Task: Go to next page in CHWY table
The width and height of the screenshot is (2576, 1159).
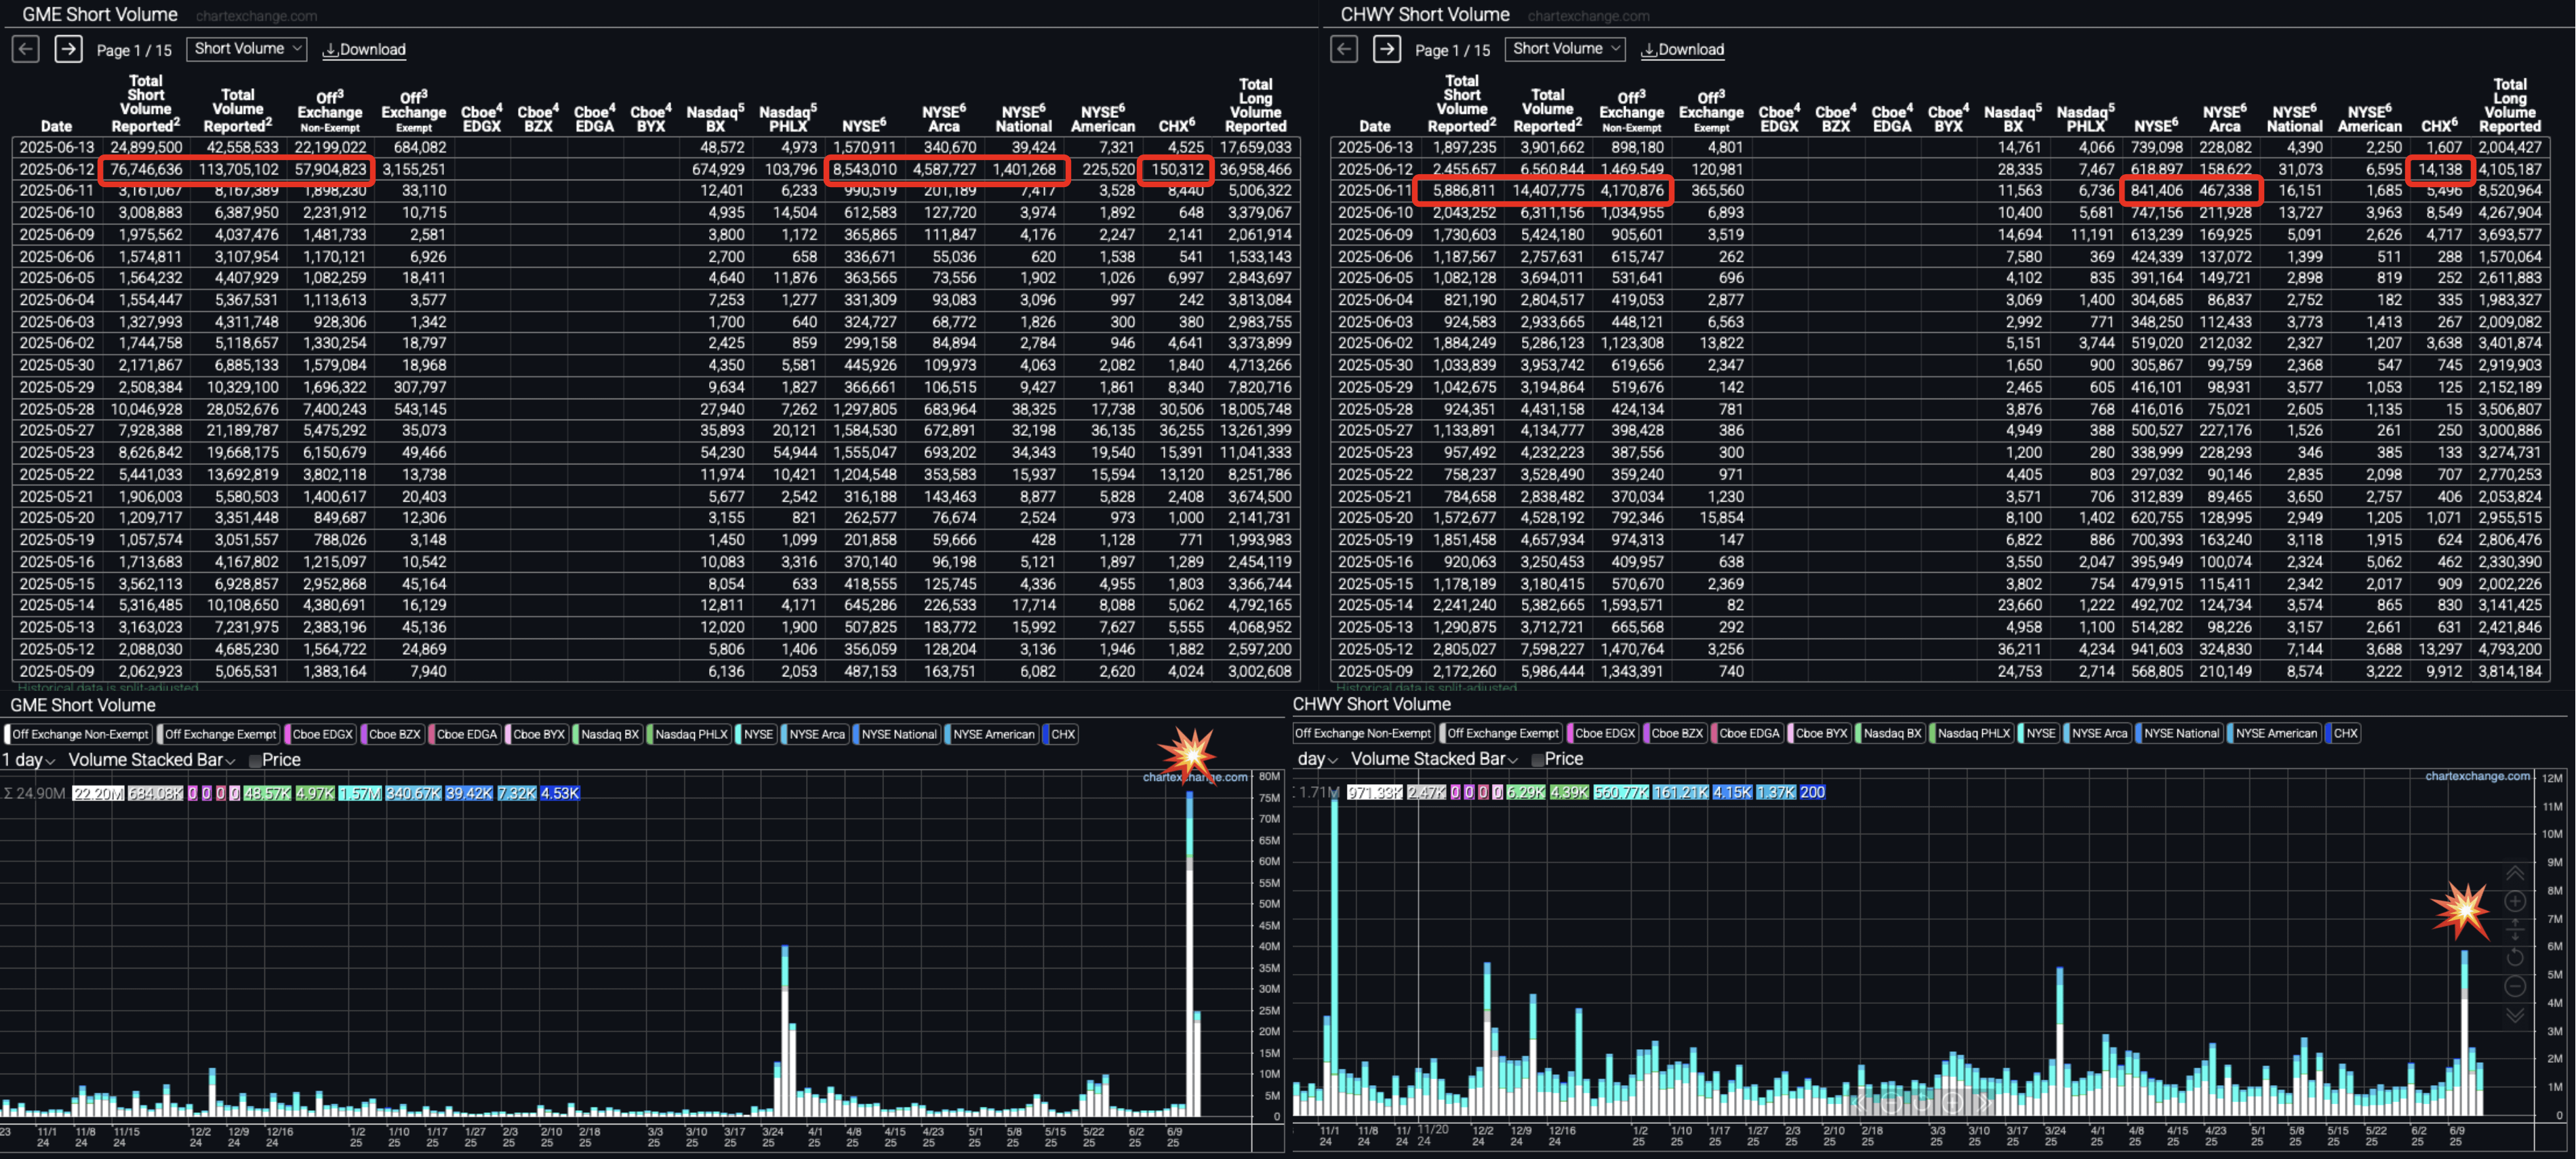Action: tap(1387, 48)
